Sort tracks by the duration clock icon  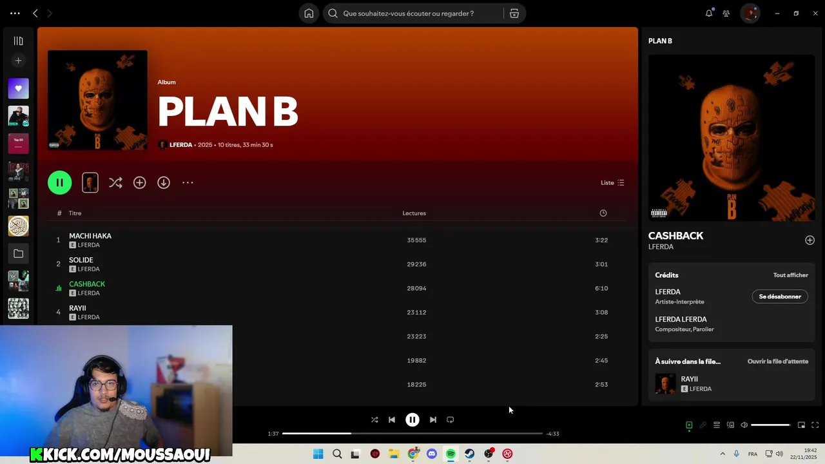coord(603,213)
